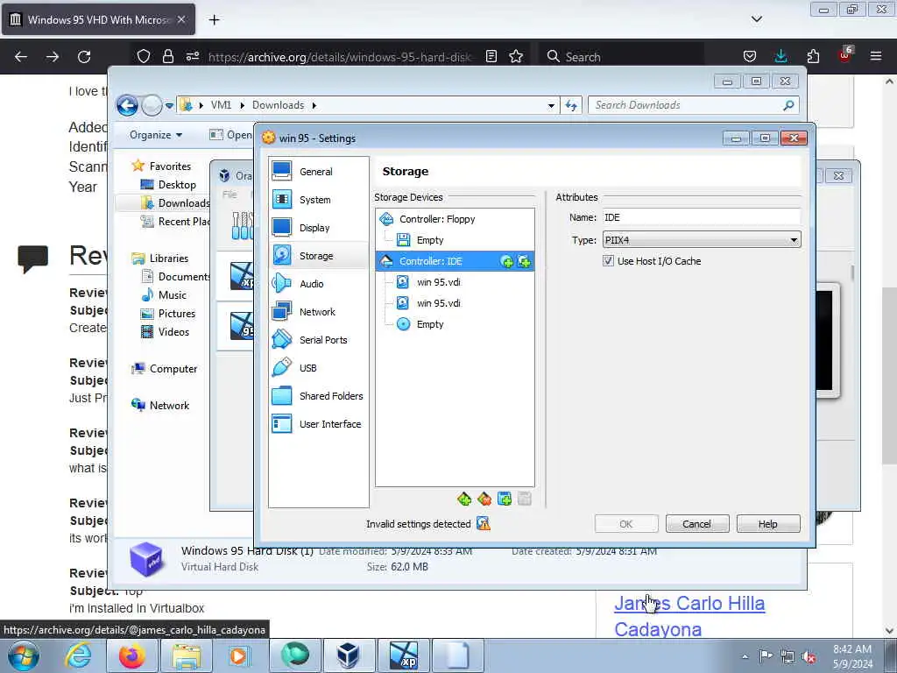Select Network in Explorer navigation pane

[169, 406]
